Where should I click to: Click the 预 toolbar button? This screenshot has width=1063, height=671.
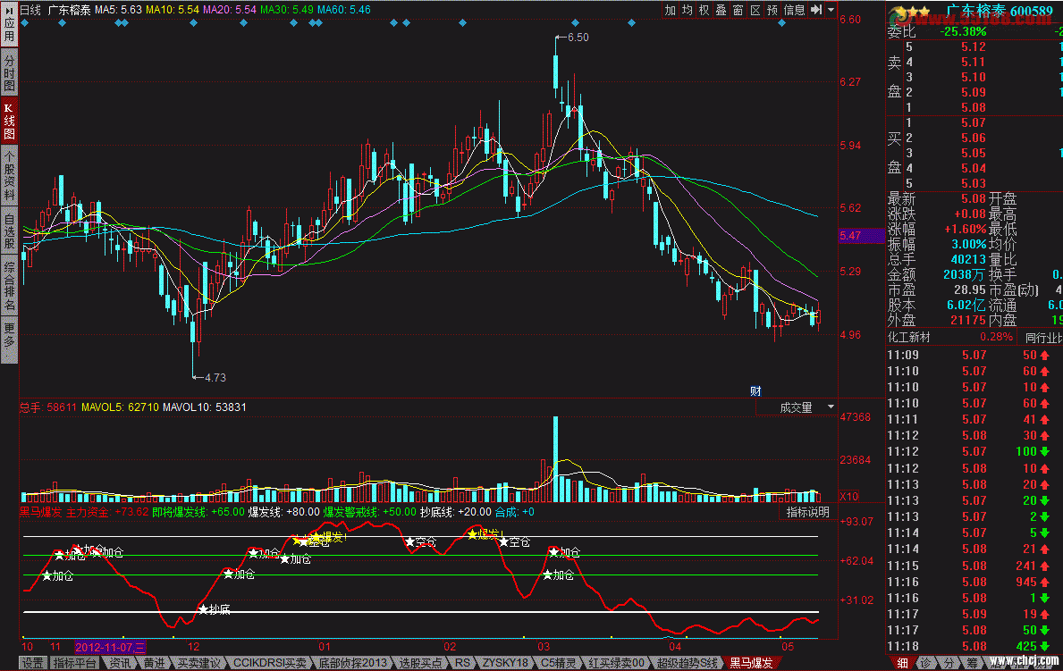pyautogui.click(x=772, y=10)
